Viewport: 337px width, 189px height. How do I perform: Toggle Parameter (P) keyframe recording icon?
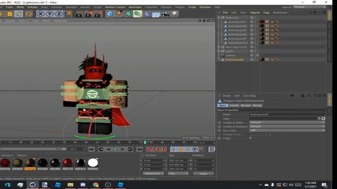195,149
